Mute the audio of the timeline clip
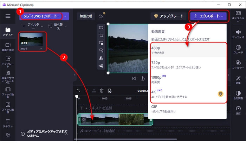246x143 pixels. [84, 119]
